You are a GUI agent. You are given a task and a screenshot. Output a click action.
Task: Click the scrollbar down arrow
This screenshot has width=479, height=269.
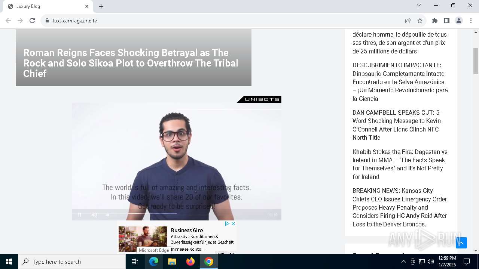click(476, 251)
